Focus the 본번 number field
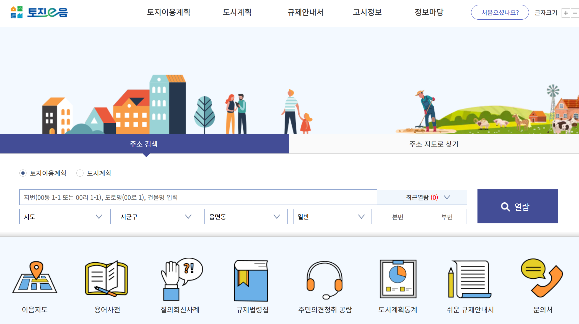The width and height of the screenshot is (579, 324). point(398,216)
